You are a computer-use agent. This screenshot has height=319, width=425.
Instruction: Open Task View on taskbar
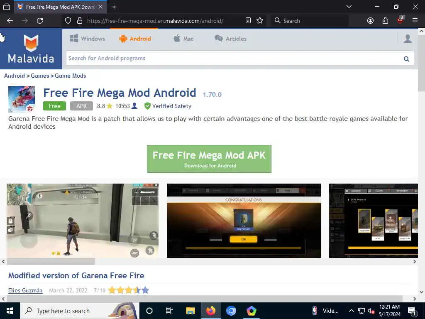click(169, 311)
